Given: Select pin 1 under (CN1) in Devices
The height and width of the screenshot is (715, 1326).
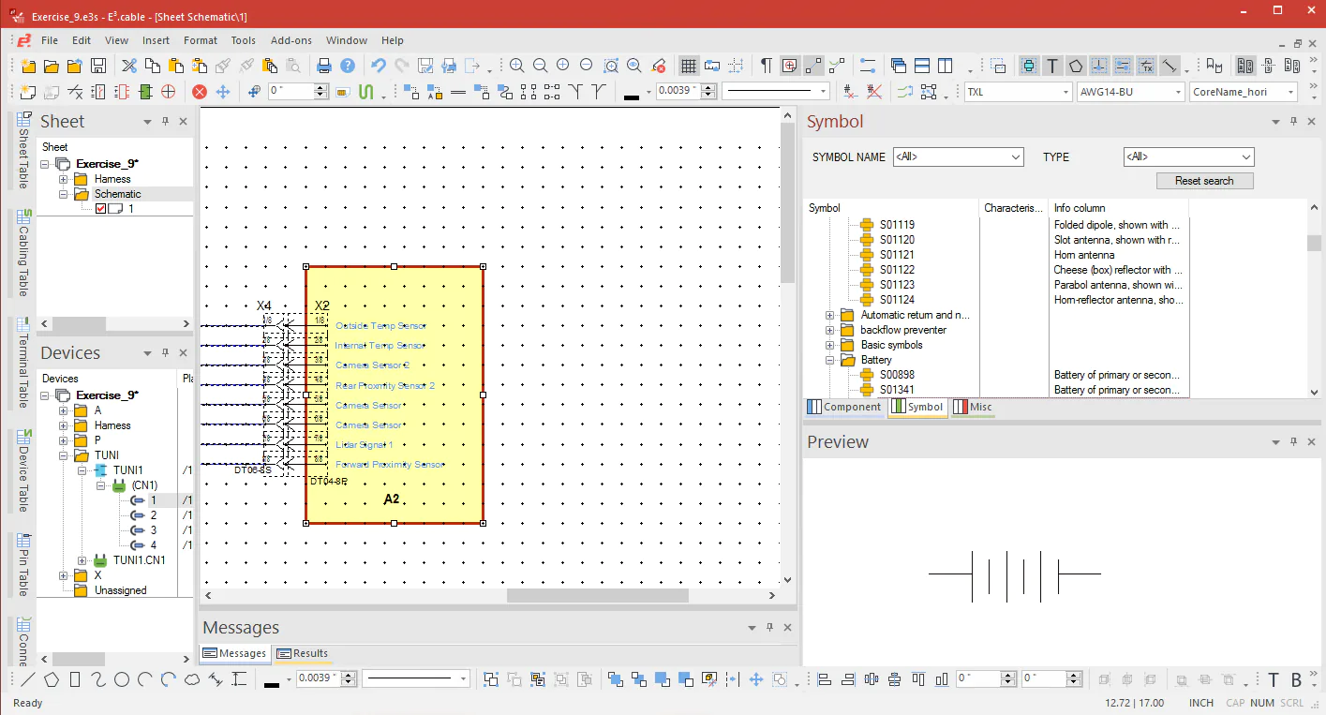Looking at the screenshot, I should 154,500.
